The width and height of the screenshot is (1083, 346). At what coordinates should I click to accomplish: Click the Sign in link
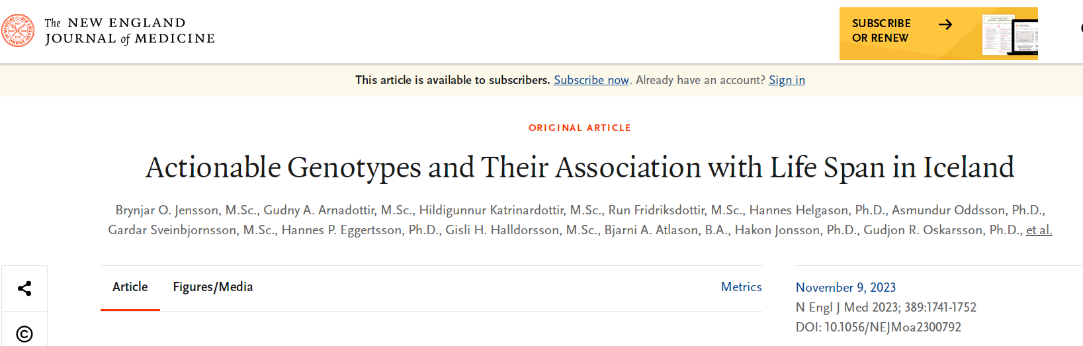tap(787, 80)
